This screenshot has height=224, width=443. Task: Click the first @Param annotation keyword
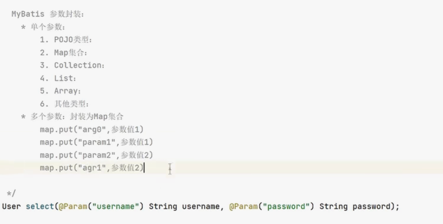click(73, 206)
